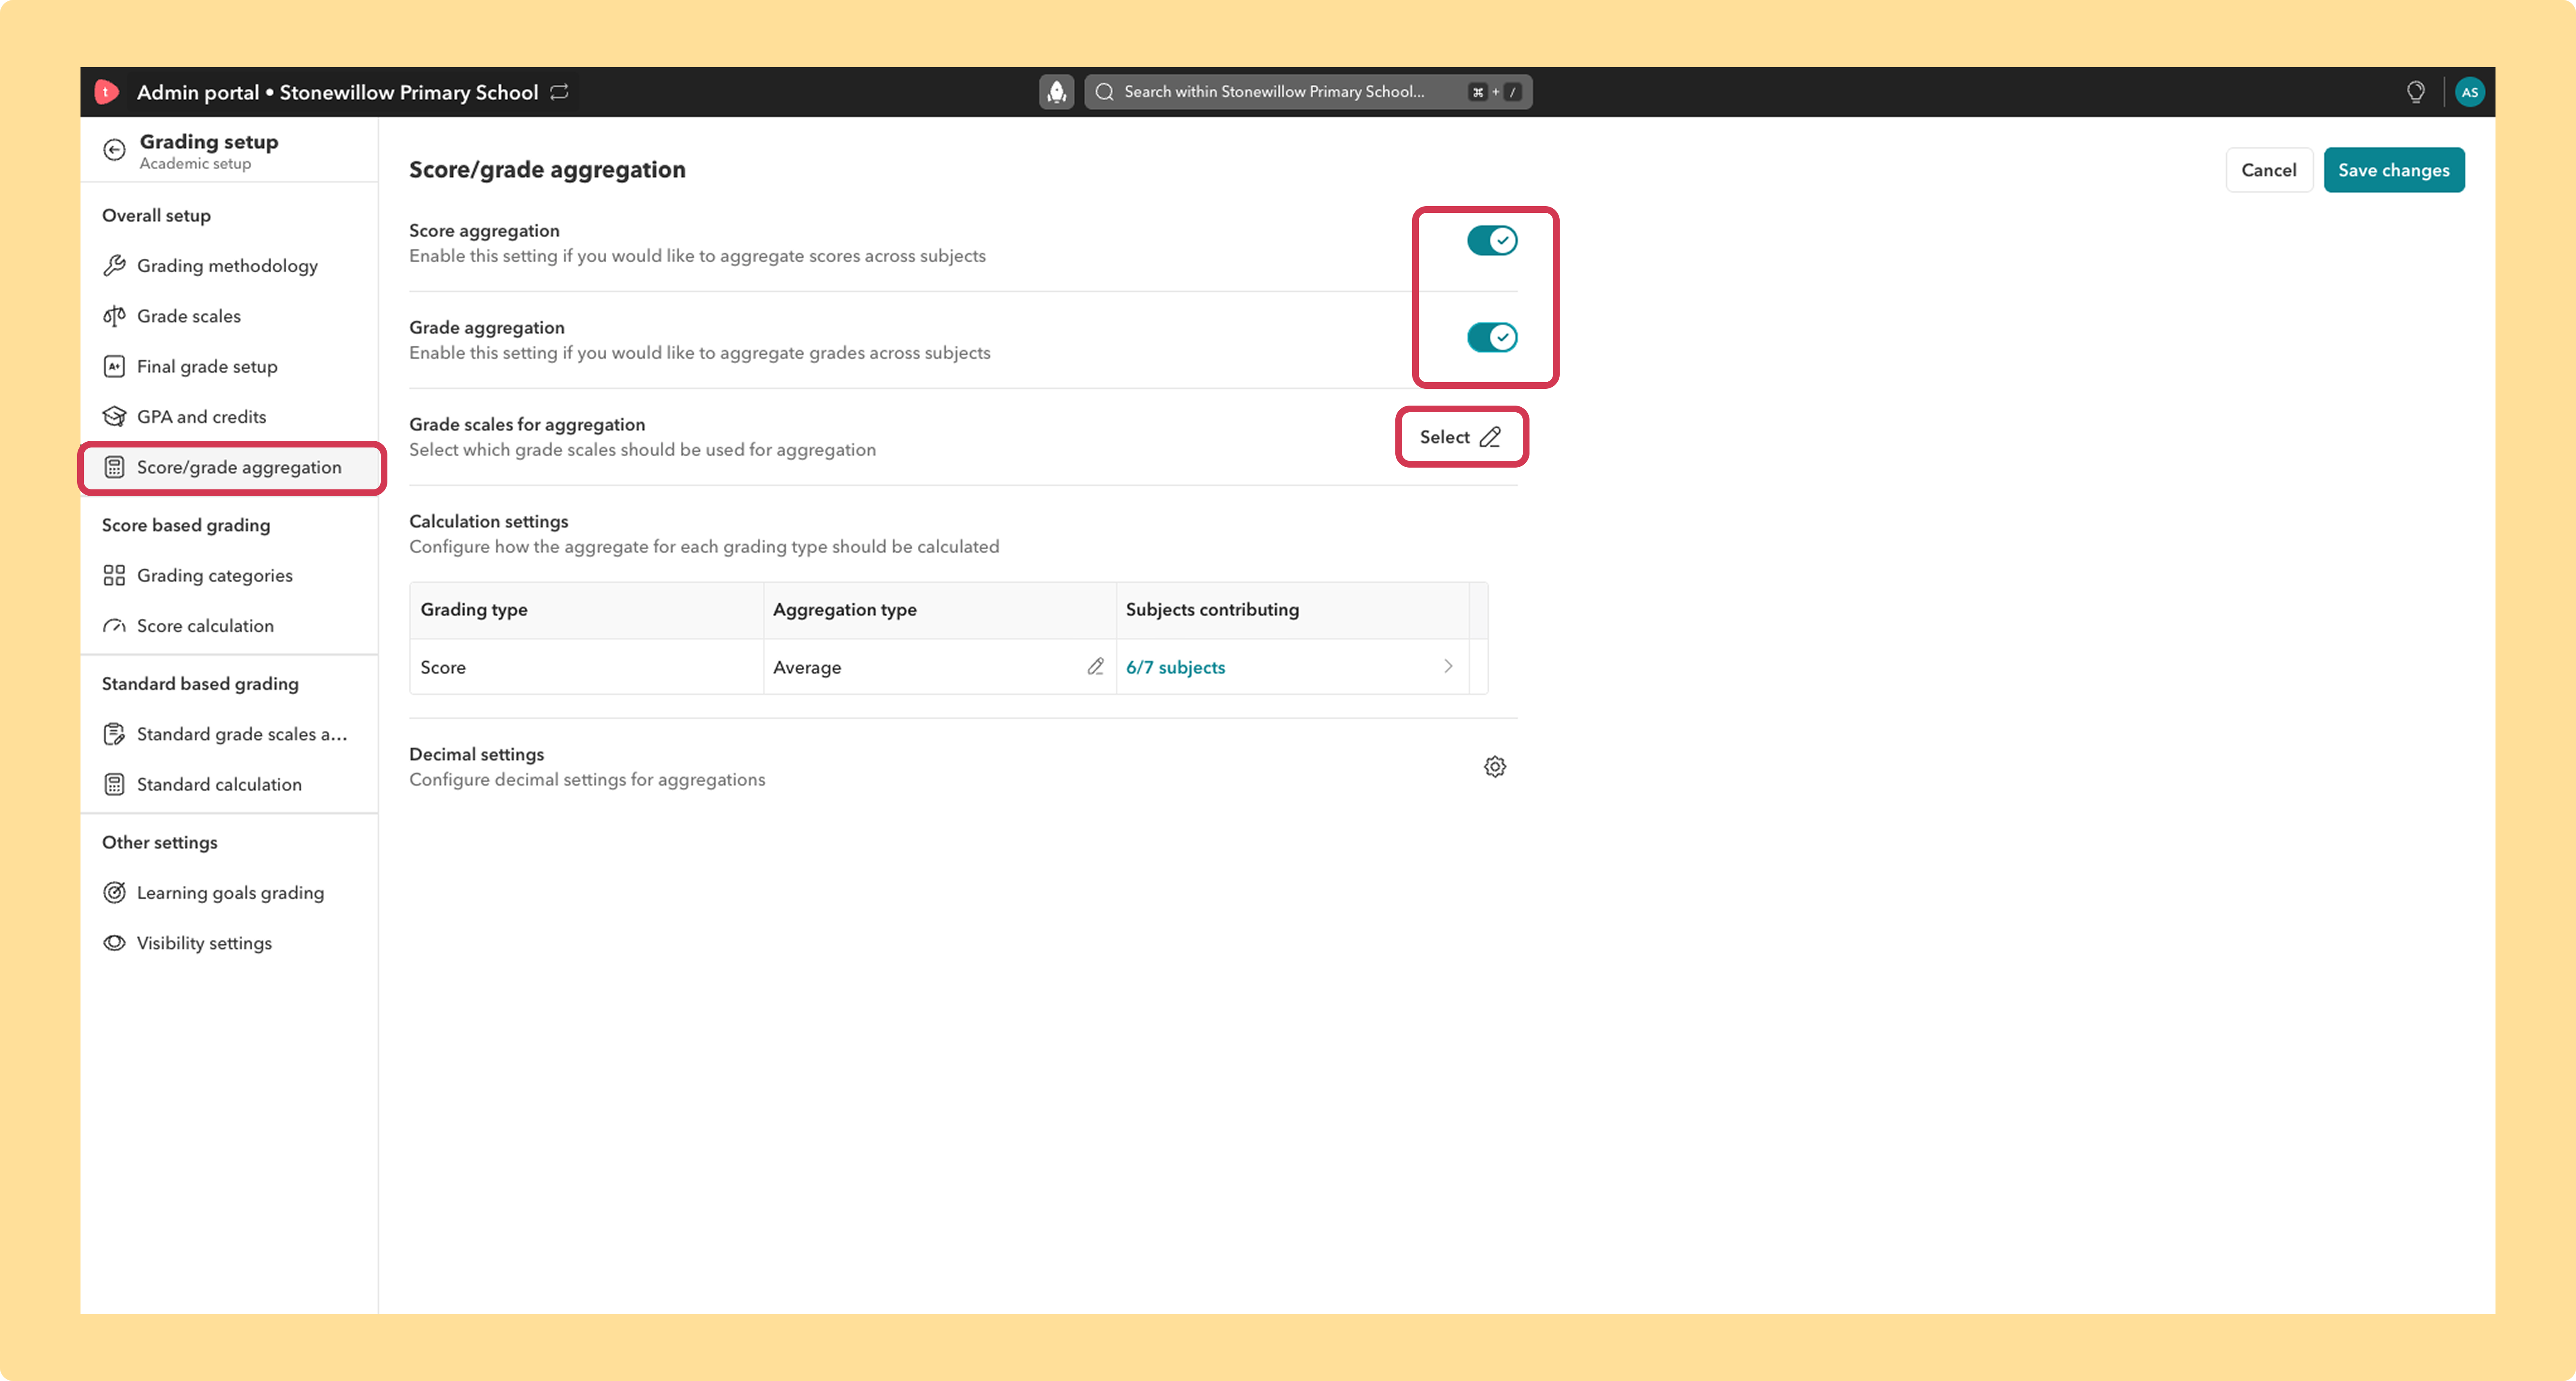Click the grid icon for Grading categories
The image size is (2576, 1381).
(115, 576)
